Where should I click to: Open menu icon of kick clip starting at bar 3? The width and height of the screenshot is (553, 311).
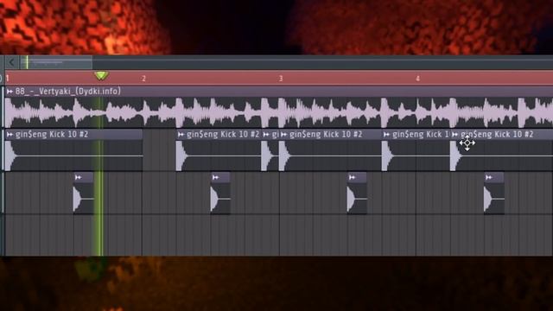pyautogui.click(x=284, y=135)
